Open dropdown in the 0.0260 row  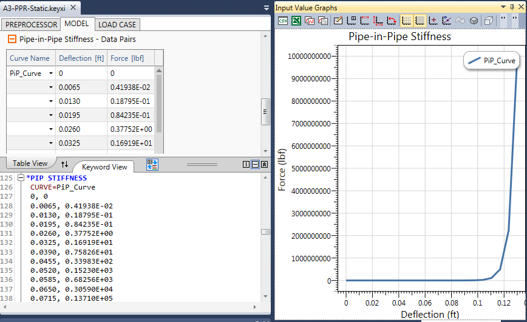click(51, 129)
